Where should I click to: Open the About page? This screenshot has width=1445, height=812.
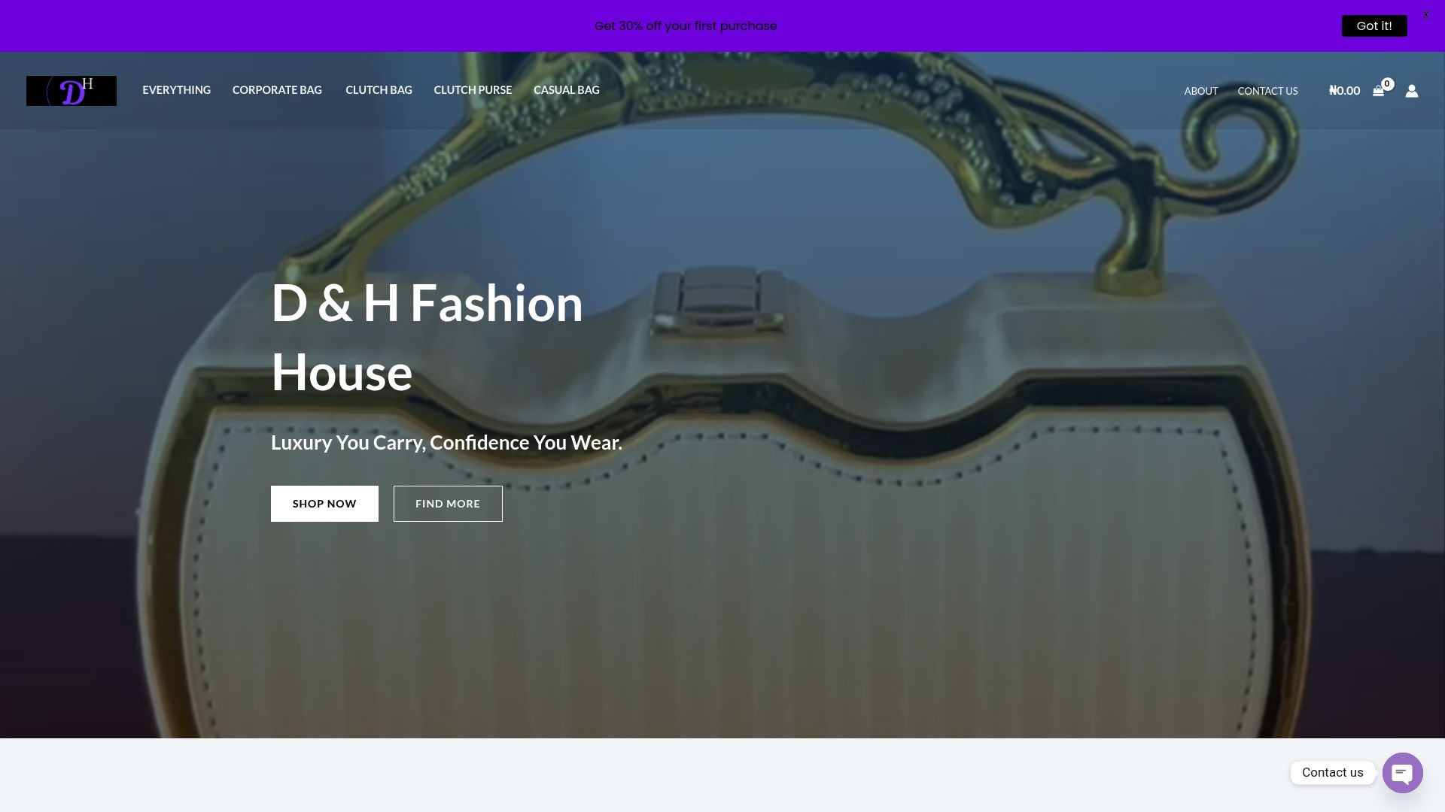[x=1201, y=91]
